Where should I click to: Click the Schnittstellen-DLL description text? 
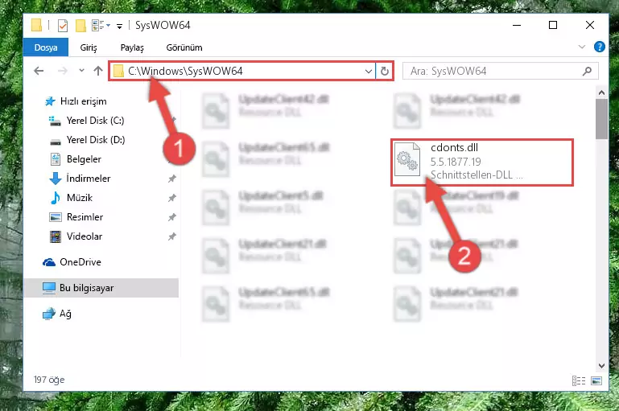point(477,175)
